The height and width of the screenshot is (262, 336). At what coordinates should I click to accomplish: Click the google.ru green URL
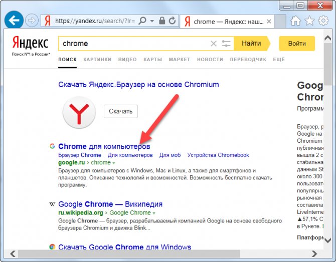72,162
